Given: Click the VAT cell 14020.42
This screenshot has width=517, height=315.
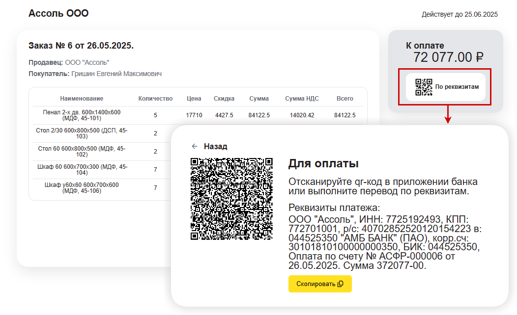Looking at the screenshot, I should (x=302, y=115).
